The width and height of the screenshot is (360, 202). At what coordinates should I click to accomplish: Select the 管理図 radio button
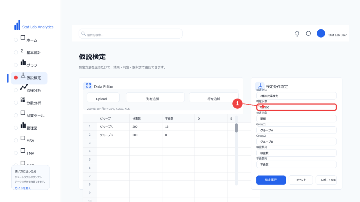tap(16, 128)
